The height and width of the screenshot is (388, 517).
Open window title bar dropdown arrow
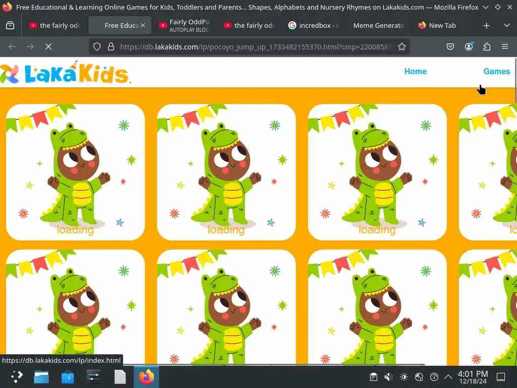[486, 7]
